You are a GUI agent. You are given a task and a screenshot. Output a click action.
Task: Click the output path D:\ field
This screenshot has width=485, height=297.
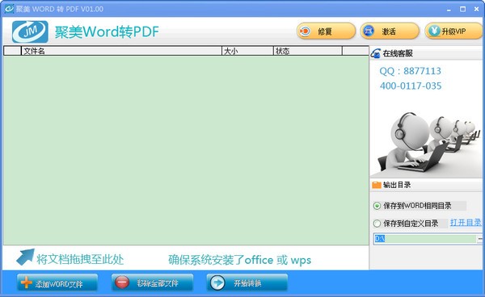pos(425,239)
